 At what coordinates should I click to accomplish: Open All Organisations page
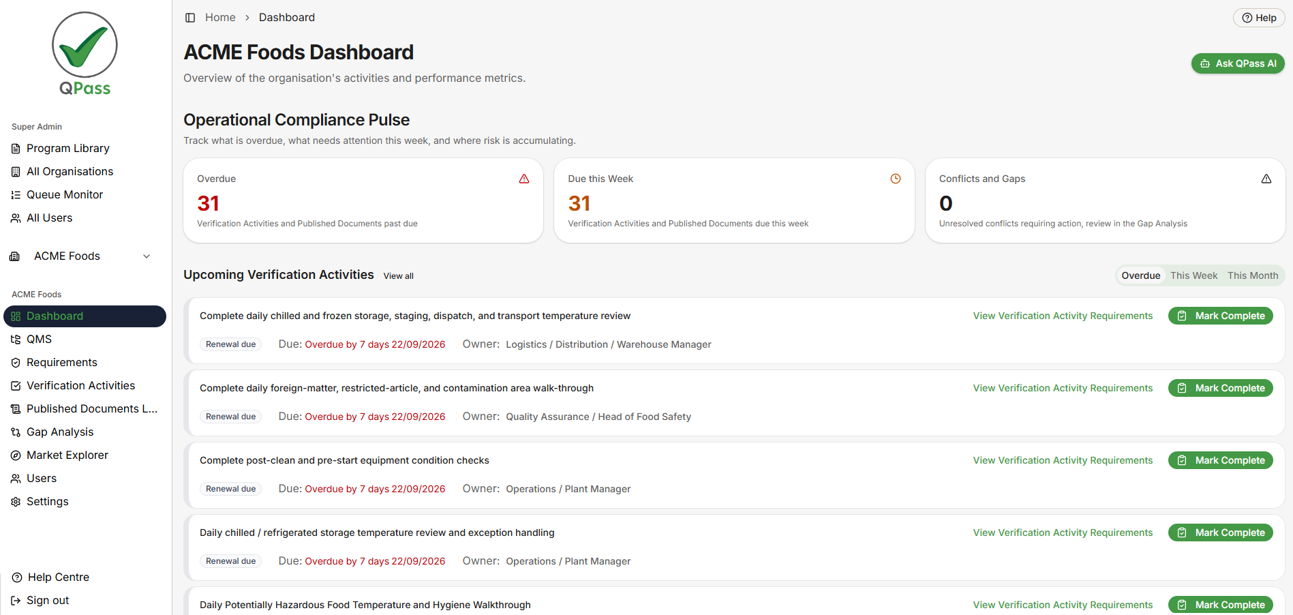pos(70,171)
